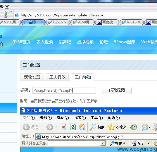Click the red X stop icon in IE illustration
The image size is (157, 152).
pyautogui.click(x=63, y=127)
